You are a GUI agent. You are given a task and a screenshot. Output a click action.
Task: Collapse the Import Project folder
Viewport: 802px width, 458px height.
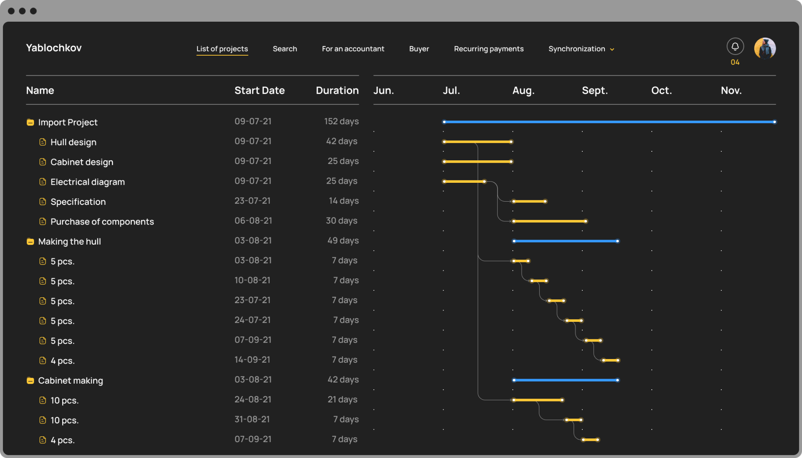coord(30,122)
